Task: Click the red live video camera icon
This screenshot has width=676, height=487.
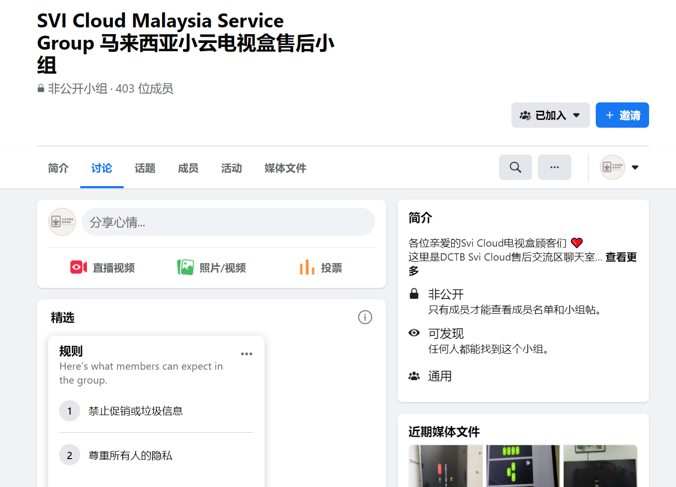Action: coord(79,267)
